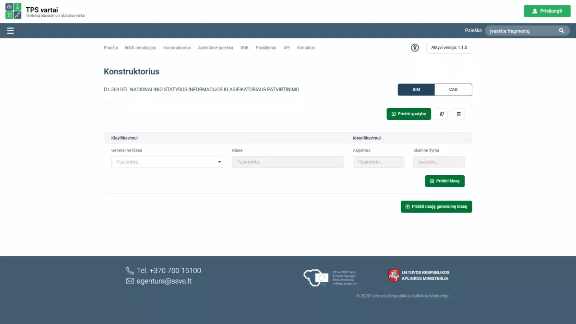This screenshot has width=576, height=324.
Task: Open the Aspektas selection field
Action: [378, 162]
